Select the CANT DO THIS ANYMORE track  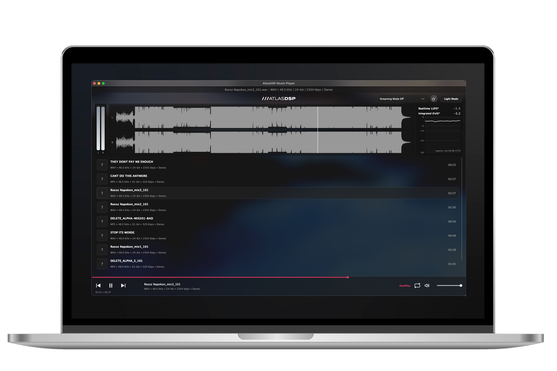[129, 176]
